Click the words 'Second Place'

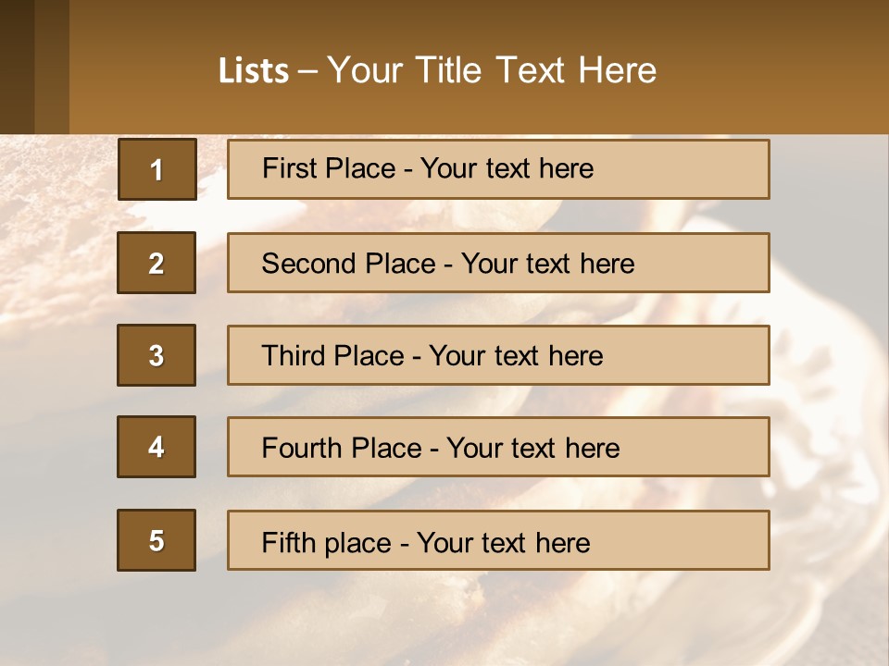pos(348,264)
